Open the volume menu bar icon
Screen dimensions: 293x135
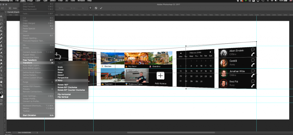(x=276, y=1)
